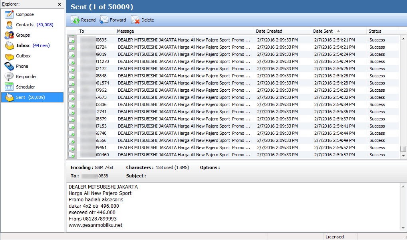The image size is (407, 240).
Task: Open the Inbox with 44 new
Action: (x=33, y=45)
